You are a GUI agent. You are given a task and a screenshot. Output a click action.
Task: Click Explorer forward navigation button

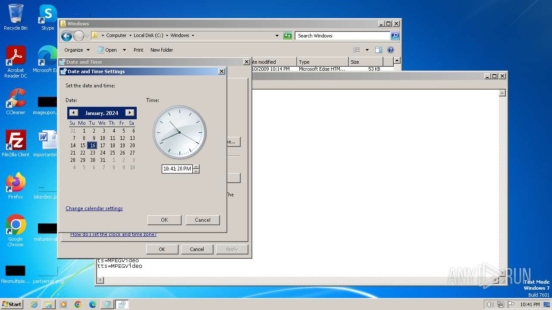point(78,36)
